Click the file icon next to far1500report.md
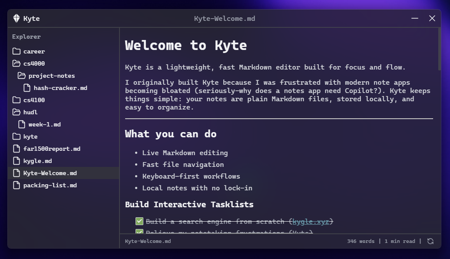Image resolution: width=450 pixels, height=259 pixels. point(17,149)
